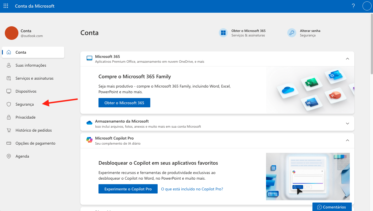Click the Conta home icon in sidebar
This screenshot has width=373, height=211.
(x=9, y=52)
